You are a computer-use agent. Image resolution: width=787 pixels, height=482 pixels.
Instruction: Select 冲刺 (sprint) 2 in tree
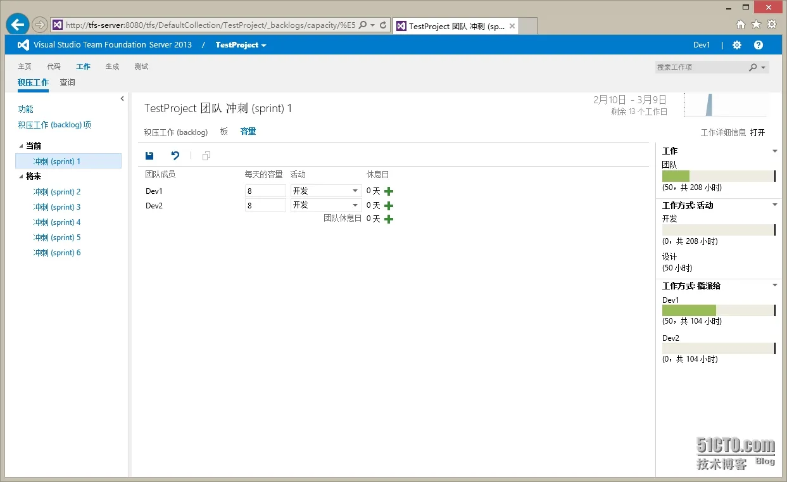pos(57,192)
